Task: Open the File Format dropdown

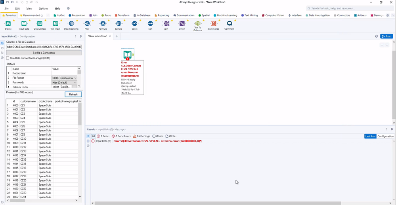Action: [64, 78]
